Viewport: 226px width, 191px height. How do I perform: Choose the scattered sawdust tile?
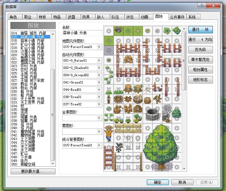[148, 89]
